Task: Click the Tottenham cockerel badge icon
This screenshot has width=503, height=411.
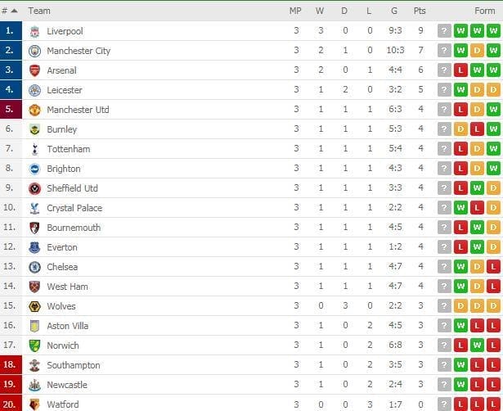Action: click(35, 149)
